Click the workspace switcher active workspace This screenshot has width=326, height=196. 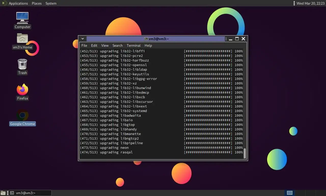tap(290, 193)
